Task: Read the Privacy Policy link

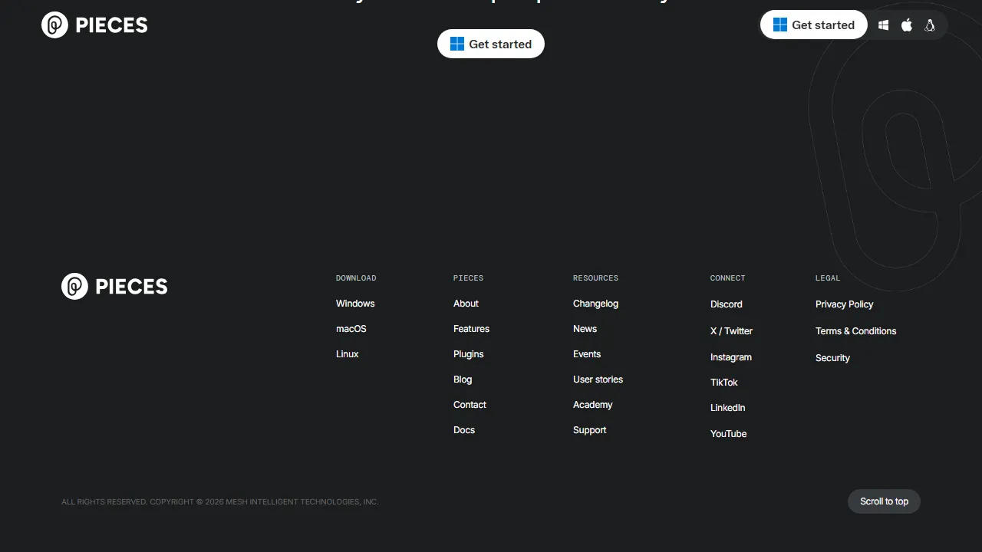Action: (x=844, y=304)
